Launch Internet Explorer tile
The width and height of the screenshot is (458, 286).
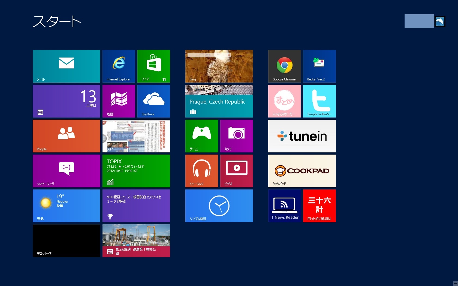[x=119, y=66]
